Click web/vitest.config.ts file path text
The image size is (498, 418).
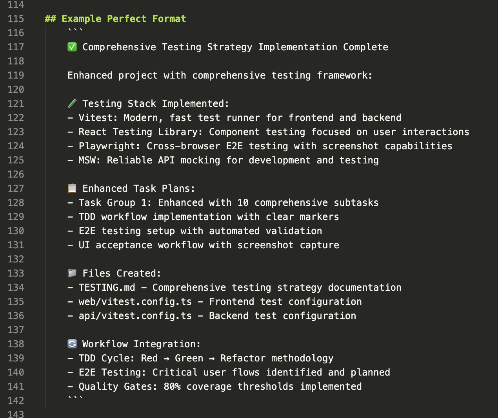(x=135, y=302)
